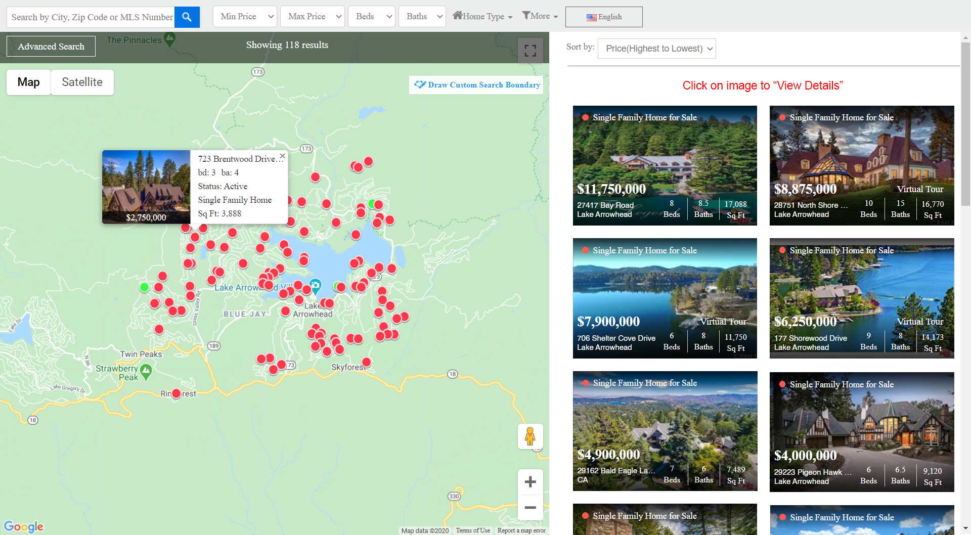Click the city or zip search field
This screenshot has width=971, height=535.
(x=91, y=17)
